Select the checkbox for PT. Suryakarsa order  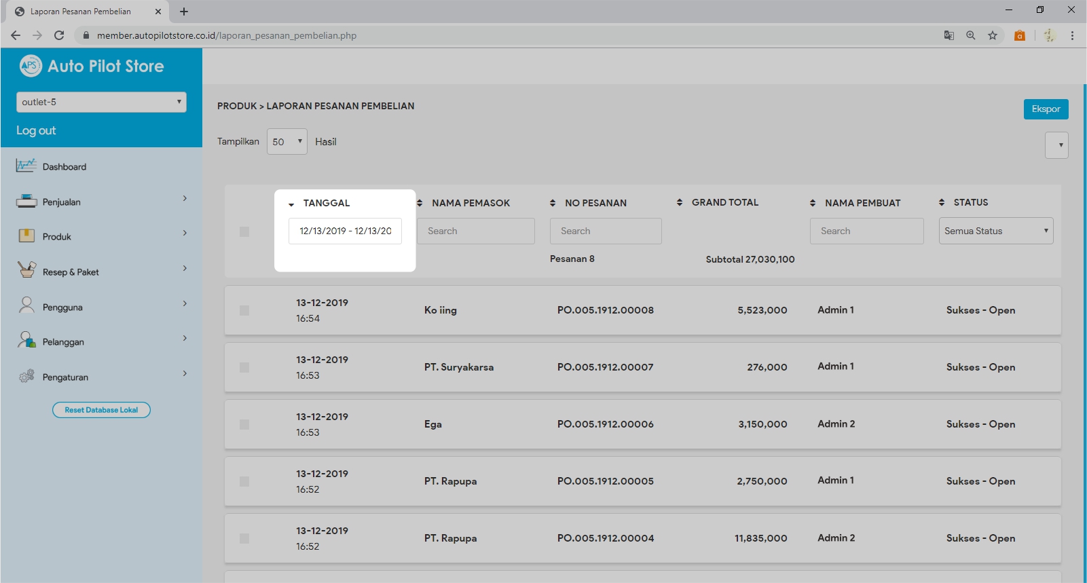(244, 367)
